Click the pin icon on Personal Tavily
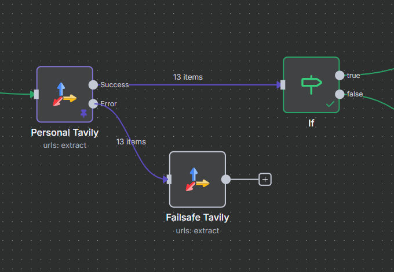This screenshot has height=272, width=394. pos(83,113)
